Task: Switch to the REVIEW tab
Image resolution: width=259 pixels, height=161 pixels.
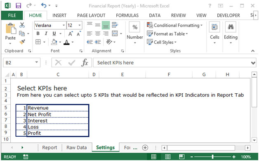Action: click(x=179, y=16)
